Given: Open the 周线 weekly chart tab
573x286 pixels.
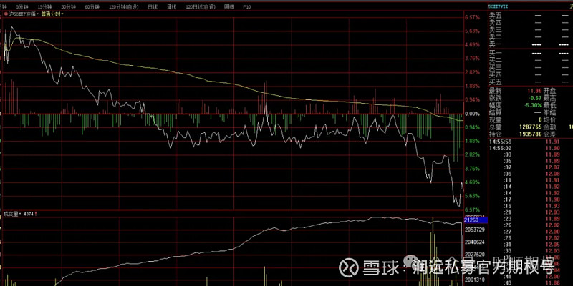Looking at the screenshot, I should click(x=172, y=6).
